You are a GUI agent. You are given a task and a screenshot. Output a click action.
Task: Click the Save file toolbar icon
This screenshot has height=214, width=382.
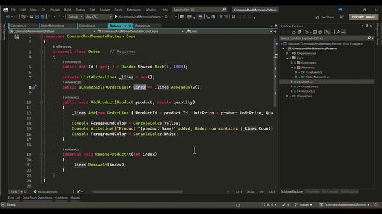[37, 17]
